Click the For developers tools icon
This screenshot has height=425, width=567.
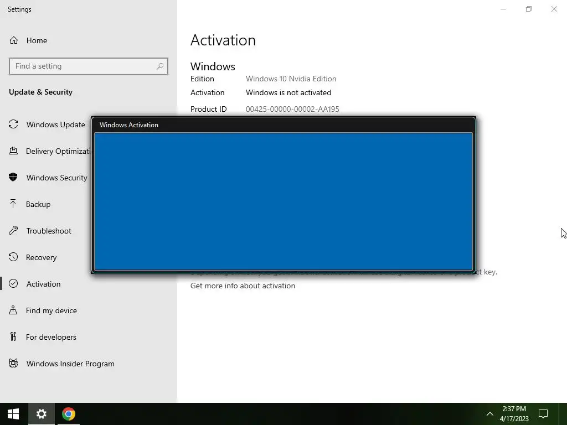pyautogui.click(x=13, y=336)
